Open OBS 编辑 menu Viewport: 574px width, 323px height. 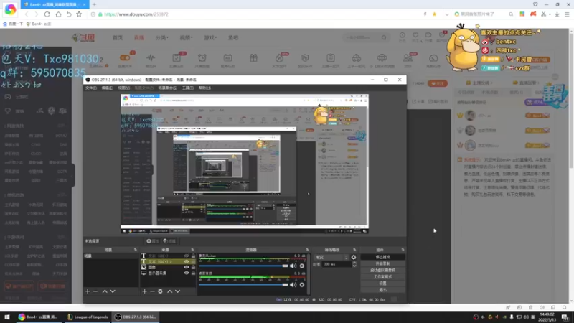(x=107, y=88)
